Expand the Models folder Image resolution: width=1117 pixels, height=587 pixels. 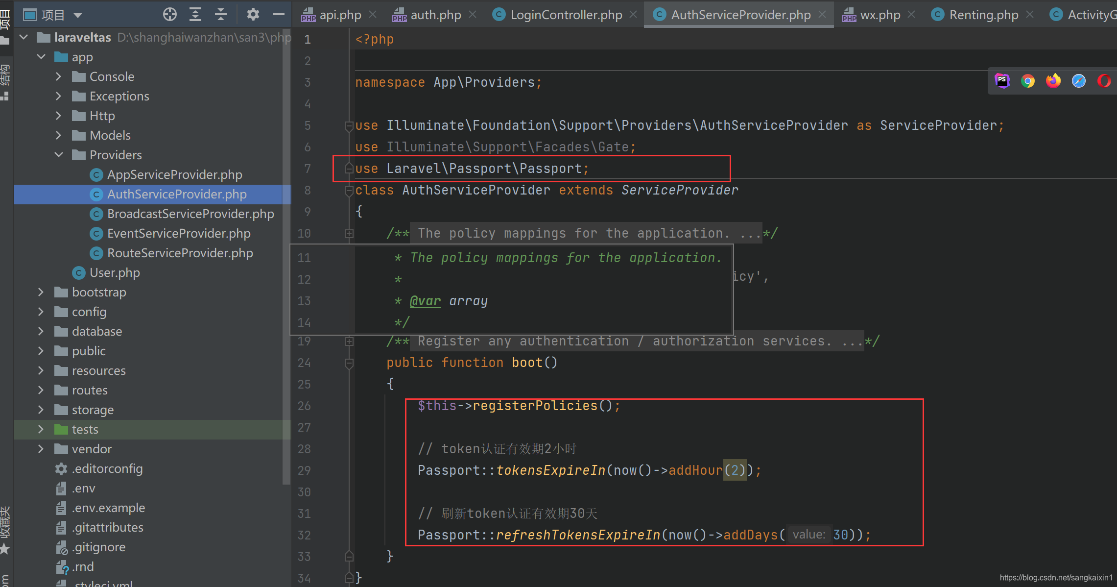pos(59,135)
